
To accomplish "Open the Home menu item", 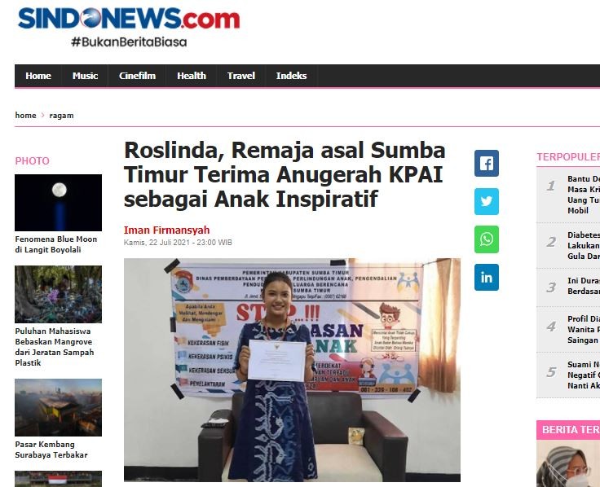I will point(38,76).
